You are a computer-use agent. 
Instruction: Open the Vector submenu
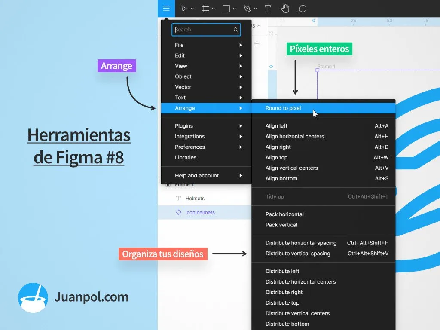pos(206,87)
